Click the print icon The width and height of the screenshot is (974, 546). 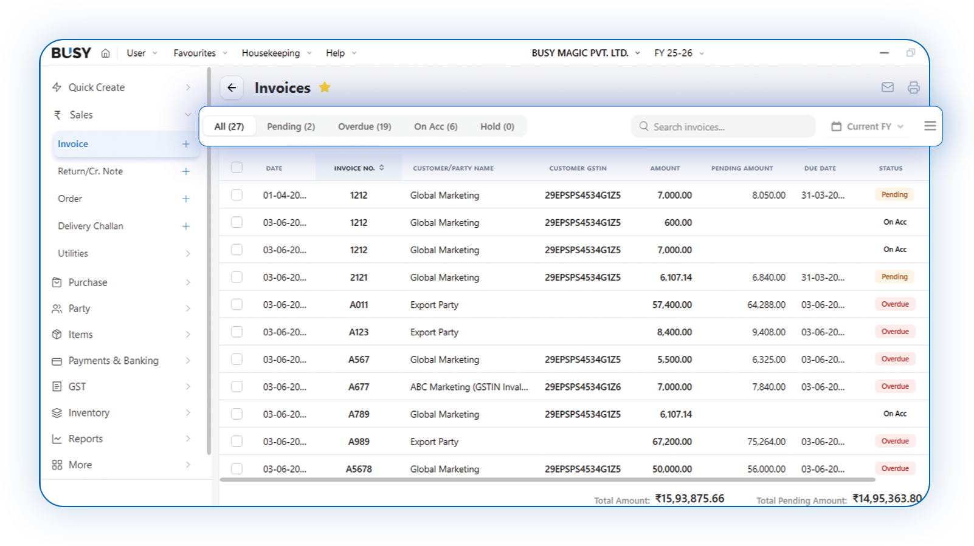(913, 87)
